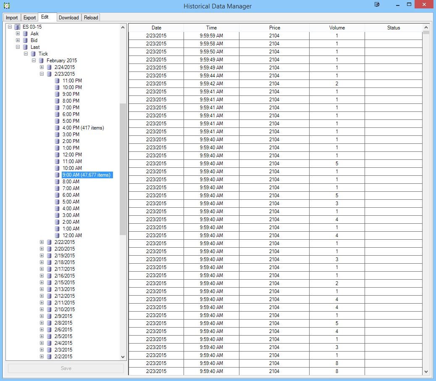Collapse the 2/23/2015 date node
The width and height of the screenshot is (436, 381).
[42, 74]
